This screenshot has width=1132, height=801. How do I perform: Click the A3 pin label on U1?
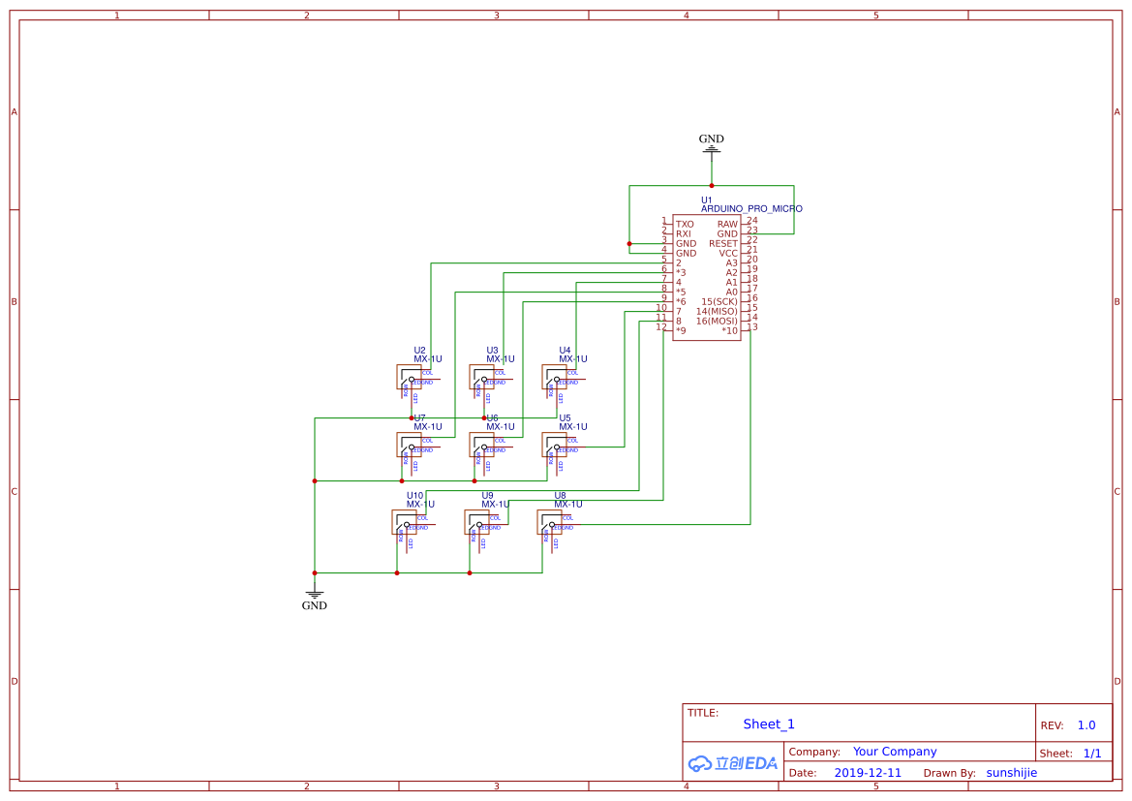pyautogui.click(x=732, y=263)
